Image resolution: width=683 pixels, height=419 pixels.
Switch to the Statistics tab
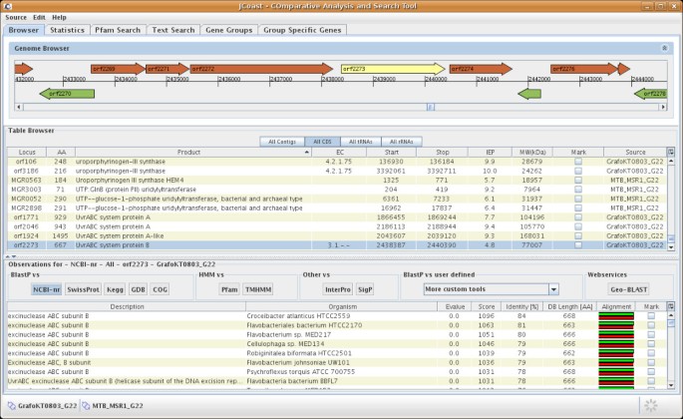pyautogui.click(x=67, y=30)
